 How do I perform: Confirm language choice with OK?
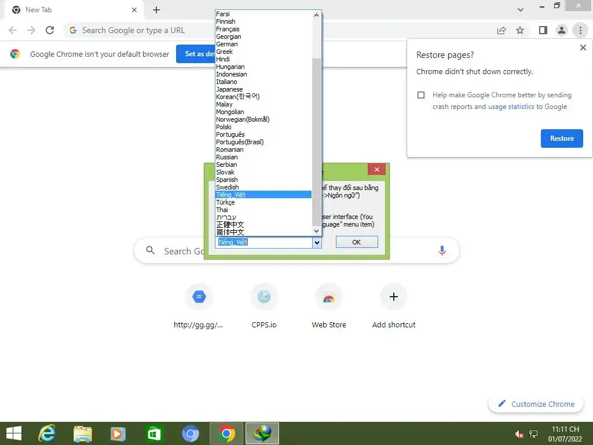[357, 242]
